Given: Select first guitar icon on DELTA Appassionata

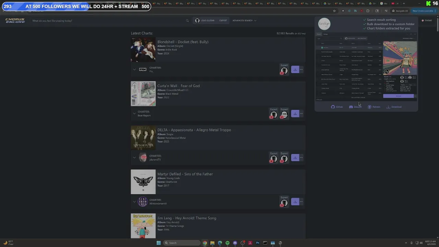Looking at the screenshot, I should pos(273,159).
